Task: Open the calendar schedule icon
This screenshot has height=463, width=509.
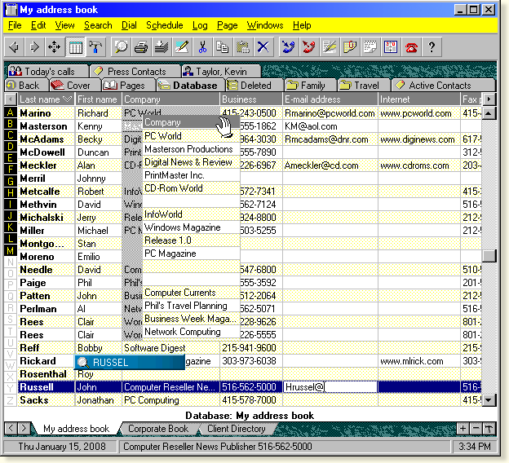Action: tap(391, 47)
